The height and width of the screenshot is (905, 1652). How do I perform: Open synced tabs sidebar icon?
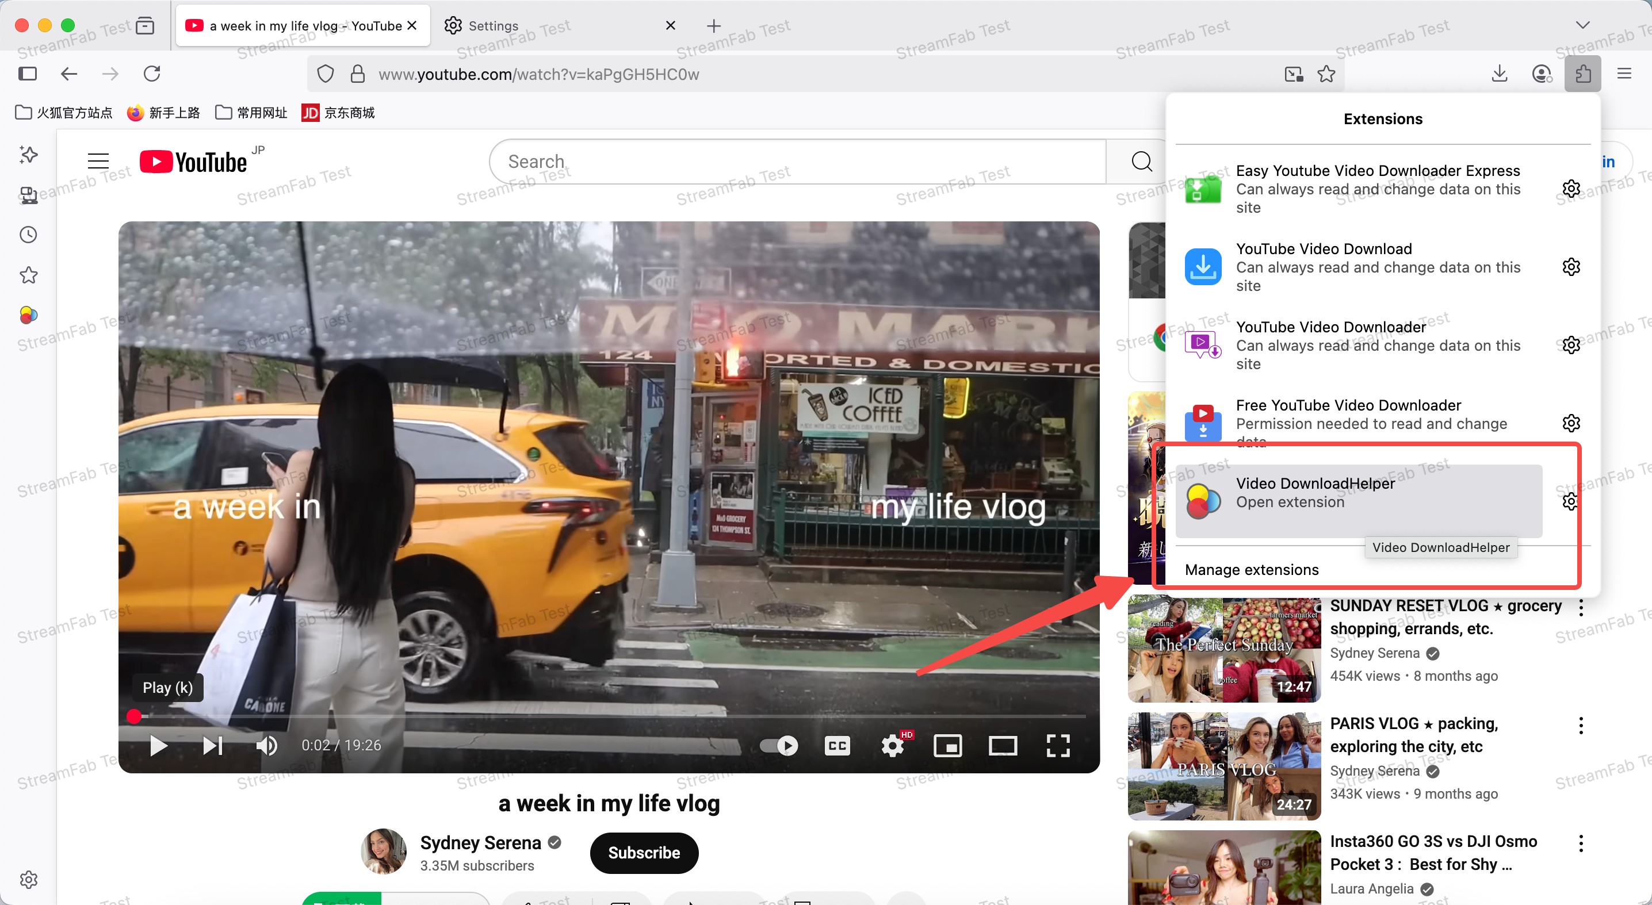pos(28,195)
